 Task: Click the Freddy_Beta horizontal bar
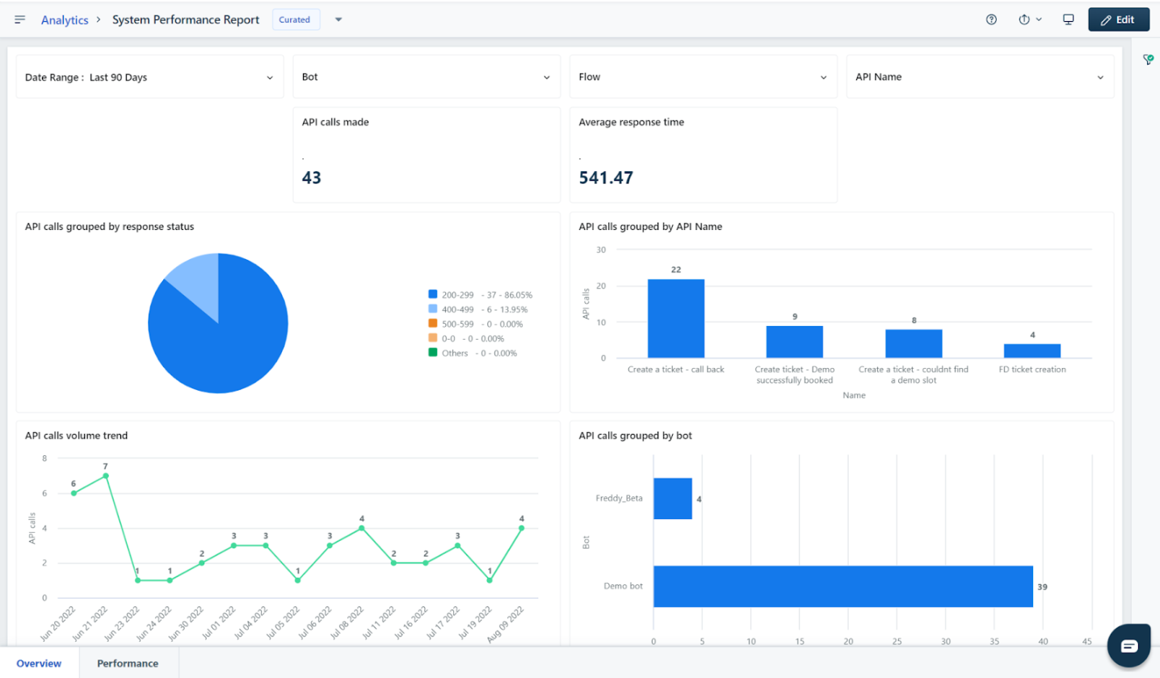673,499
